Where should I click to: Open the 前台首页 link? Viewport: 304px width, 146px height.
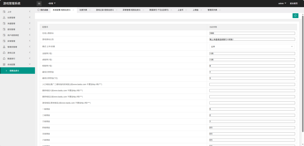point(294,4)
